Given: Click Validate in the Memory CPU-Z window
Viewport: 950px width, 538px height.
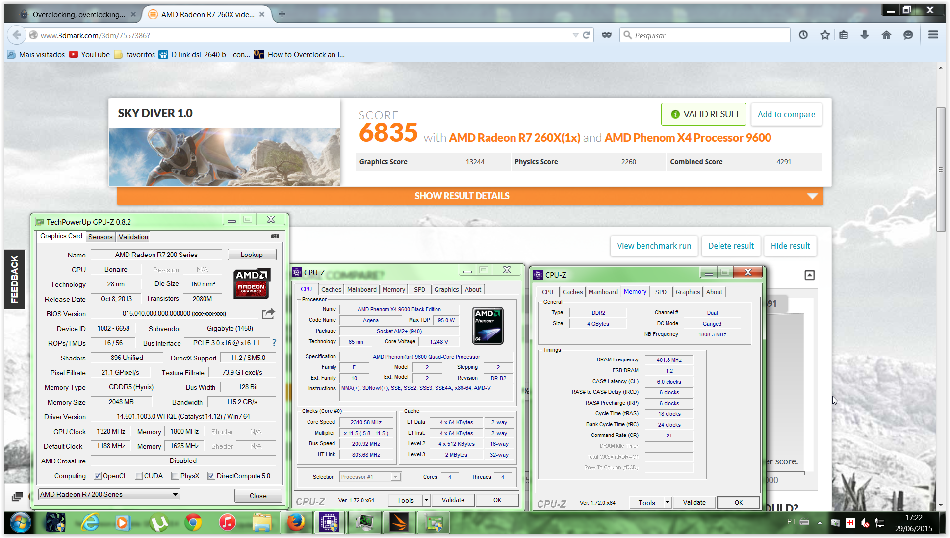Looking at the screenshot, I should point(694,502).
